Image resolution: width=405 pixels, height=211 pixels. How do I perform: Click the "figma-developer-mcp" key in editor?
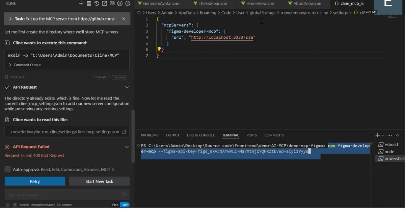[192, 31]
